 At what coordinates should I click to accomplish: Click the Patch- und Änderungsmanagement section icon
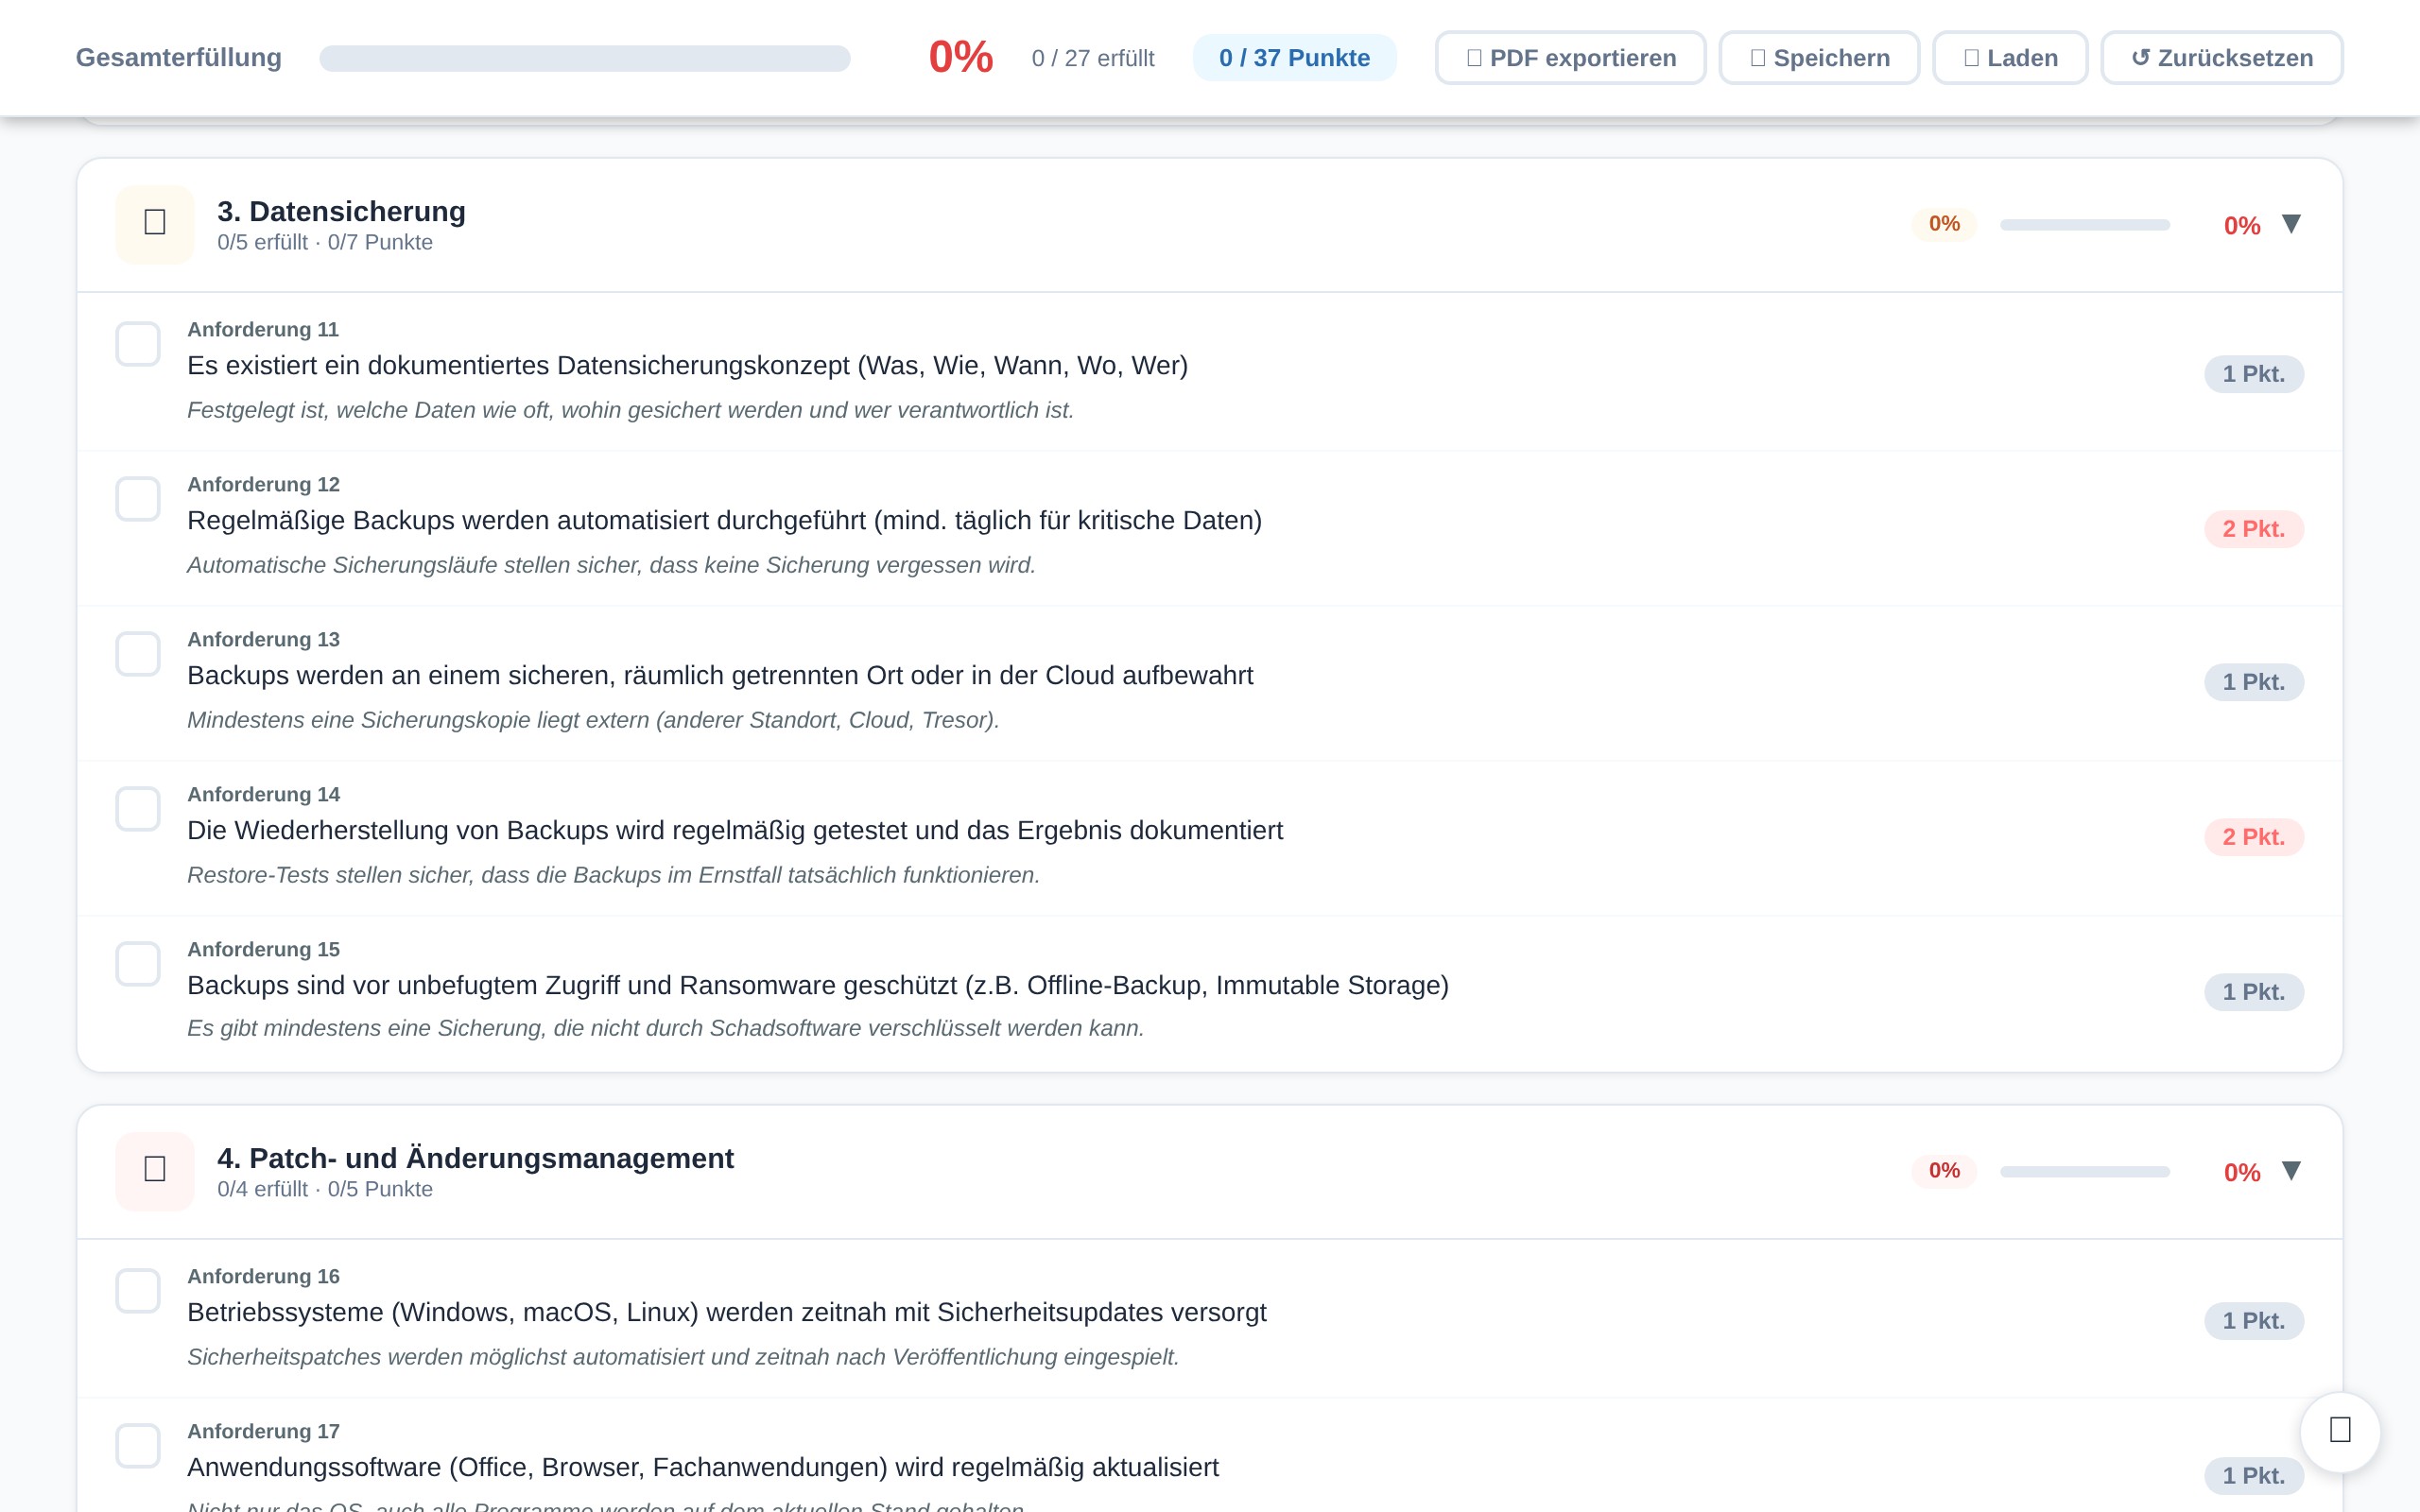pos(155,1171)
